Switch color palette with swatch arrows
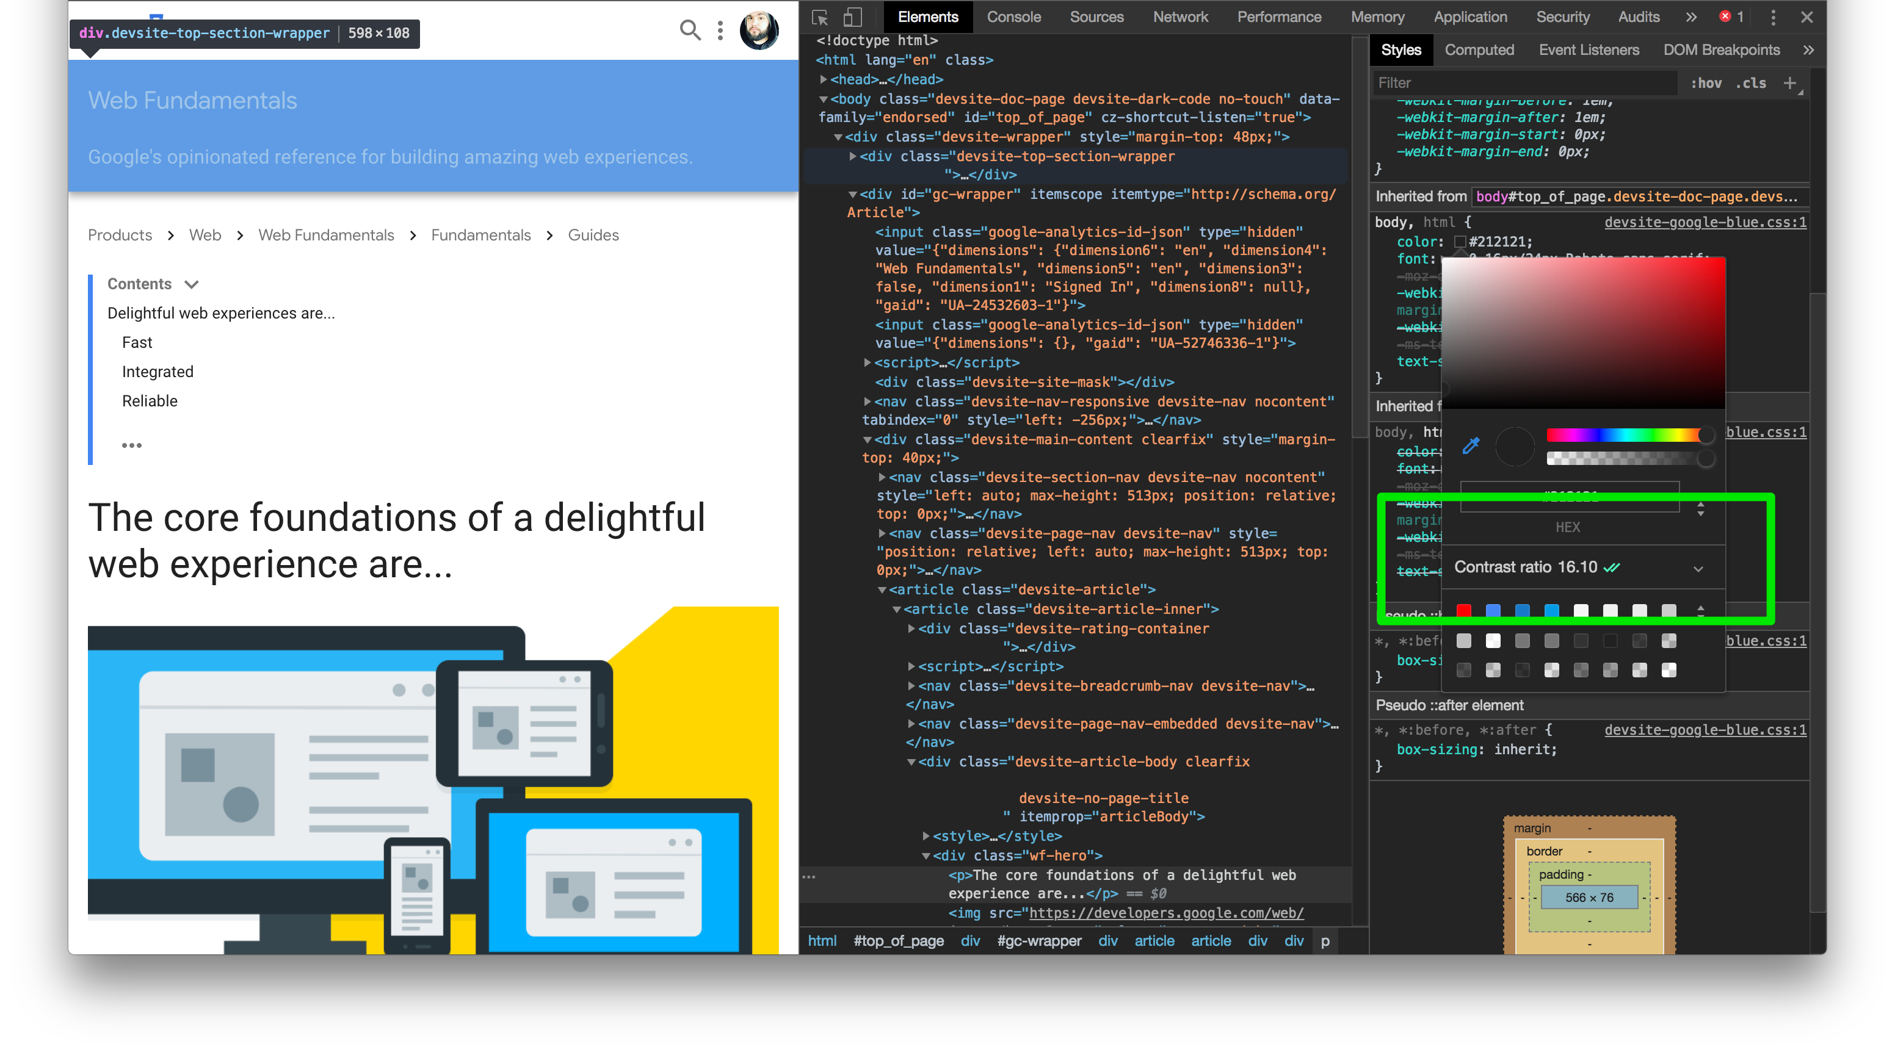 [x=1701, y=610]
